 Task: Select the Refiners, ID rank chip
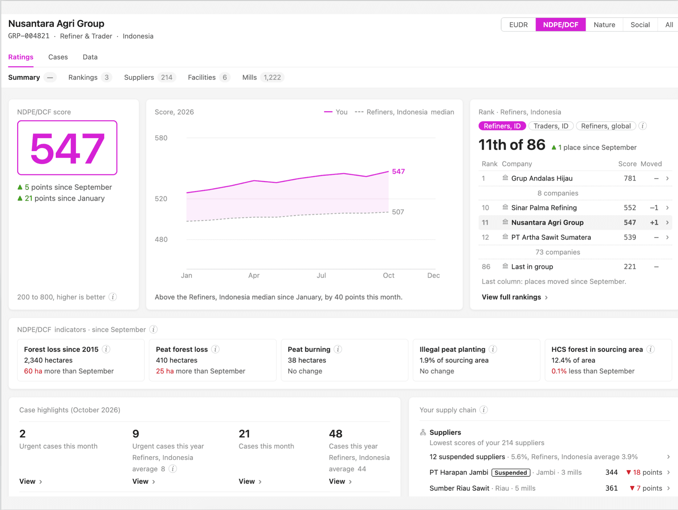coord(502,126)
